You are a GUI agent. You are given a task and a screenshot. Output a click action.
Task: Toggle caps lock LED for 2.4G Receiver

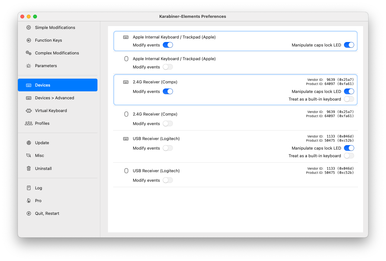coord(349,91)
